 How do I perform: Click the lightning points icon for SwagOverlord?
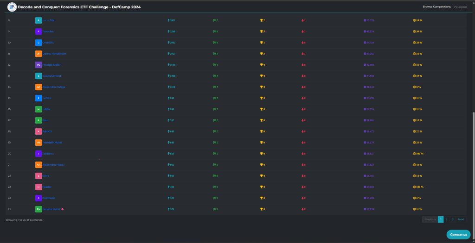coord(168,76)
